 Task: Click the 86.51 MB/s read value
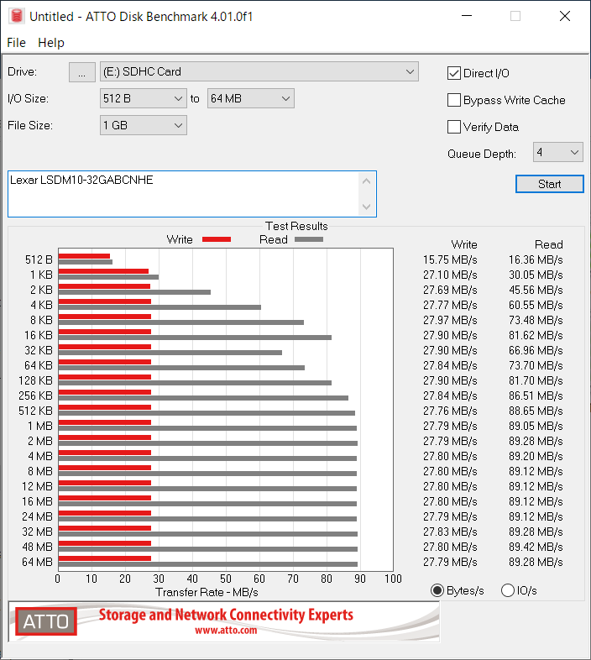click(536, 395)
